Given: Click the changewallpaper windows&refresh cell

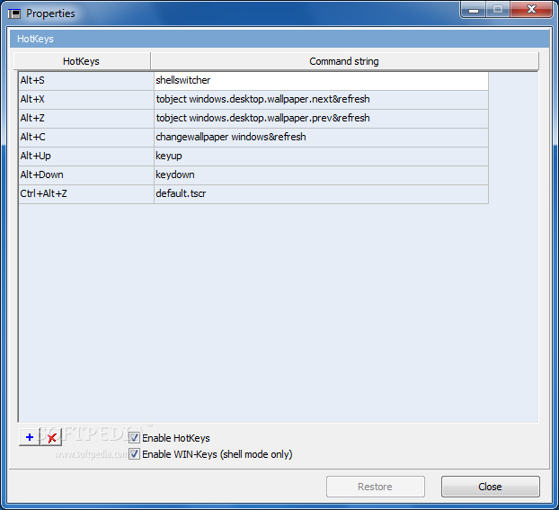Looking at the screenshot, I should pos(321,138).
